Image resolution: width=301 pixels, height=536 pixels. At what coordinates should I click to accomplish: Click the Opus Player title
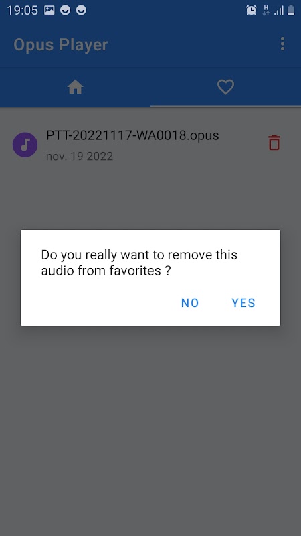click(x=61, y=45)
